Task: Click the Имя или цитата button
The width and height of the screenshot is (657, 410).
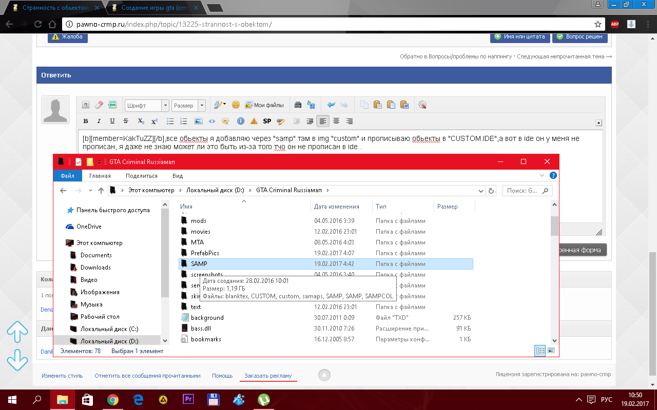Action: coord(520,37)
